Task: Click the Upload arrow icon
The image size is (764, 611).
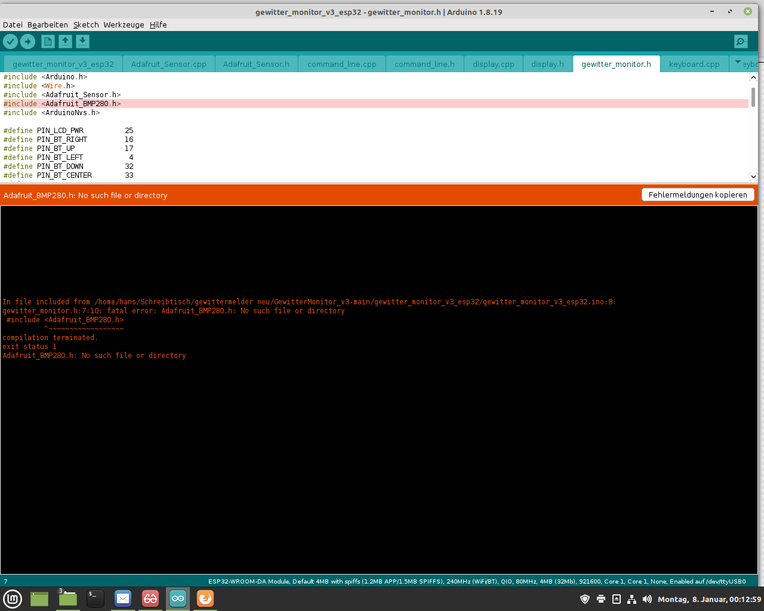Action: click(28, 41)
